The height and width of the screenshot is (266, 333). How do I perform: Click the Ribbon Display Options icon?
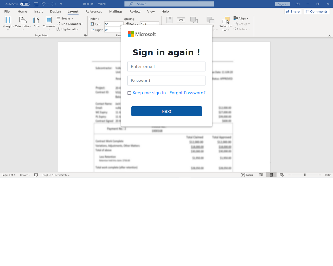coord(298,4)
